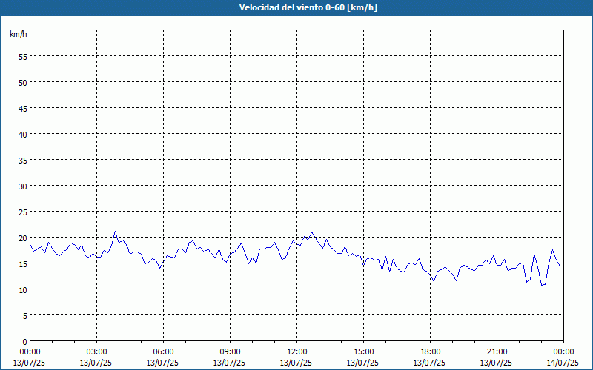Click the y-axis origin label 0
Screen dimensions: 593x370
(25, 342)
